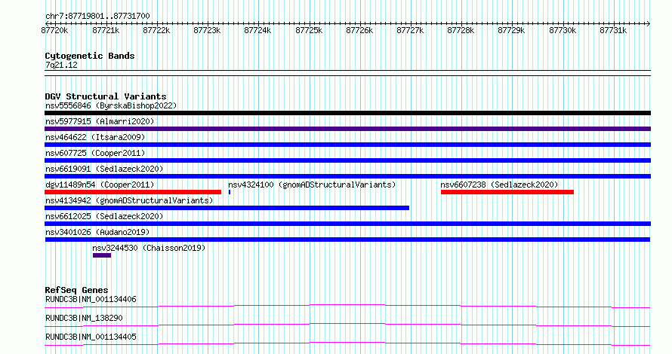Click the nsv4324100 (gnomADStructuralVariants) label
The image size is (672, 354).
pos(312,185)
